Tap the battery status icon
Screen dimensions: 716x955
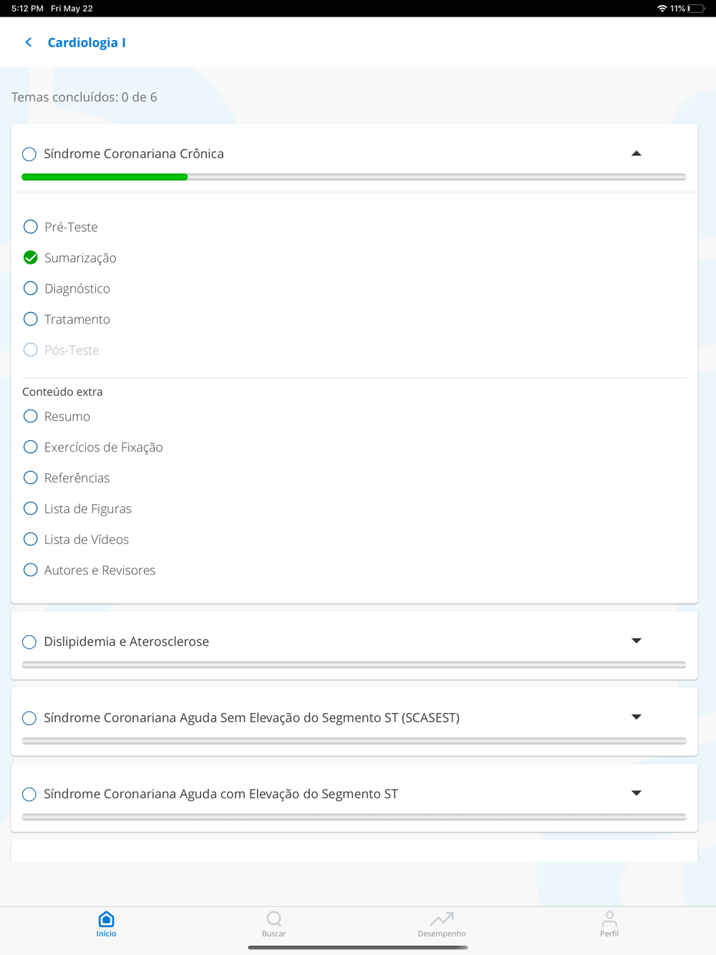(696, 9)
